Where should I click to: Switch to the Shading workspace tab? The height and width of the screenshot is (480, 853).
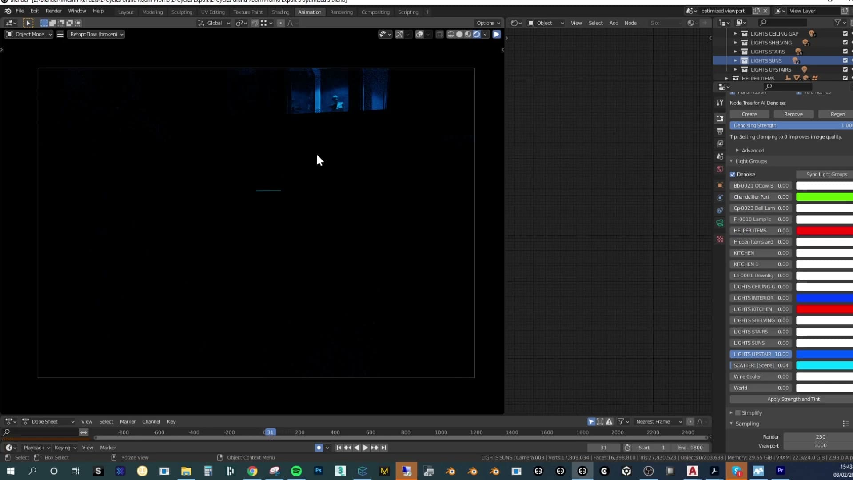280,12
